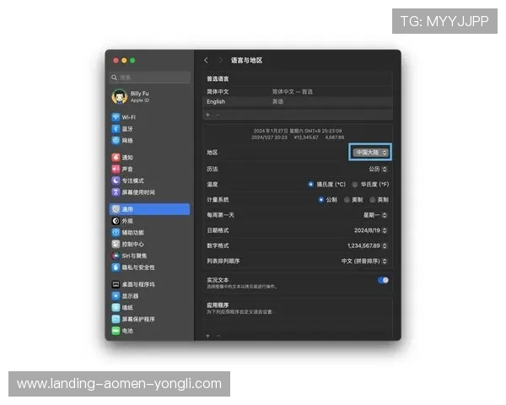This screenshot has height=405, width=506.
Task: Open the Siri与聚焦 icon
Action: tap(116, 256)
